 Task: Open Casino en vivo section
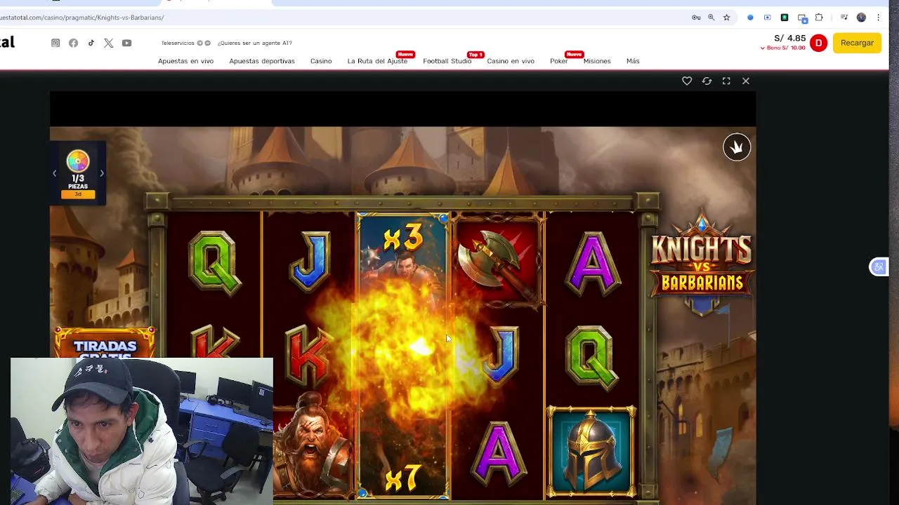(511, 61)
